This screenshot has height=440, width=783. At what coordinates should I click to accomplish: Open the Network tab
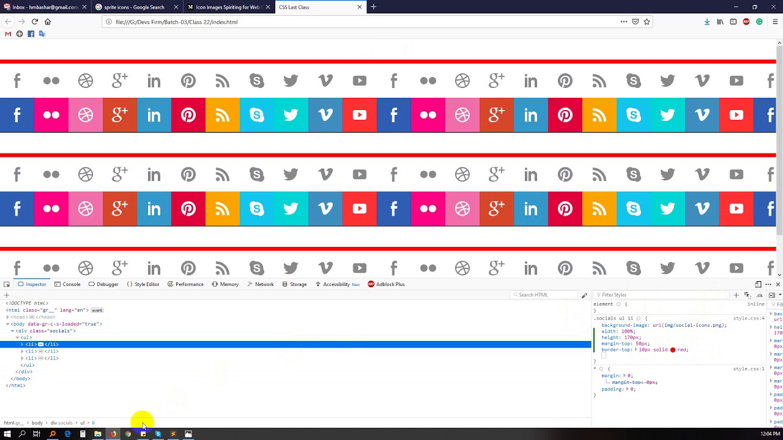(x=260, y=284)
